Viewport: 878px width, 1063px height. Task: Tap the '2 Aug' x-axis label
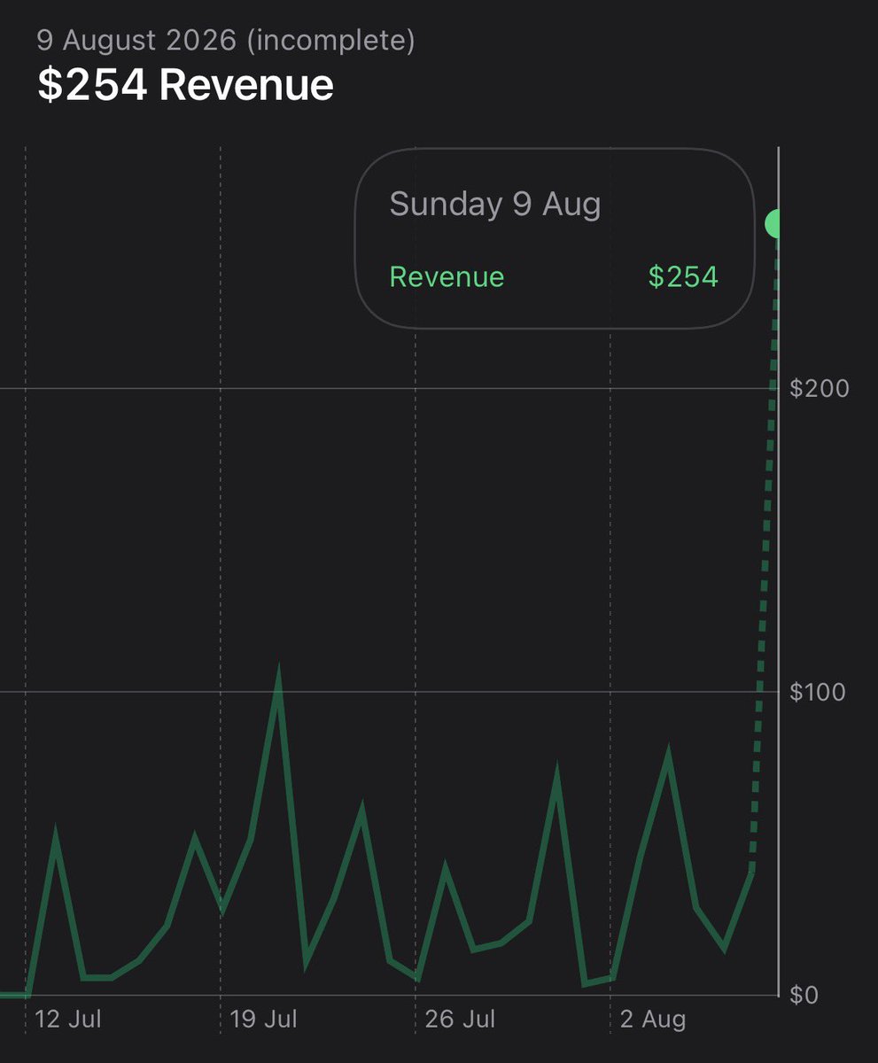coord(653,1020)
